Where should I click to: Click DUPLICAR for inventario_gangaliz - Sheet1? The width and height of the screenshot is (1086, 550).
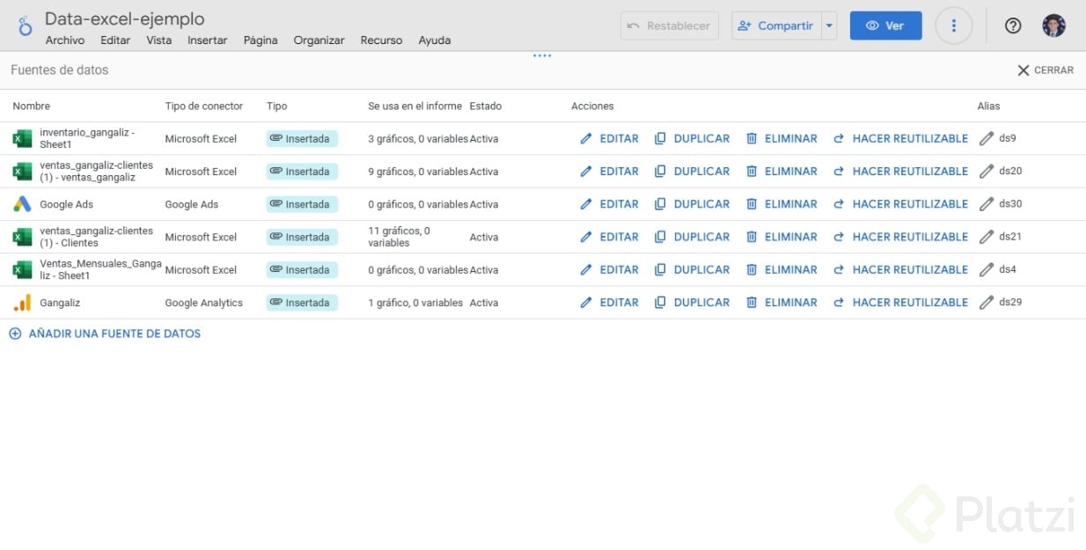[692, 138]
